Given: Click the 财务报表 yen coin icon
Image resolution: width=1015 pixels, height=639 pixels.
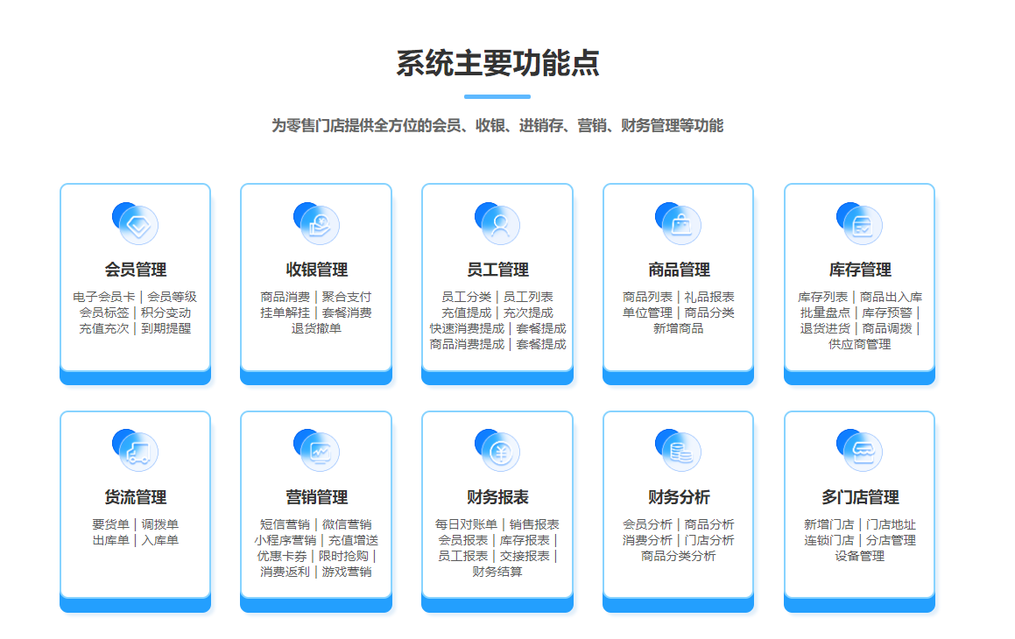Looking at the screenshot, I should (x=497, y=450).
